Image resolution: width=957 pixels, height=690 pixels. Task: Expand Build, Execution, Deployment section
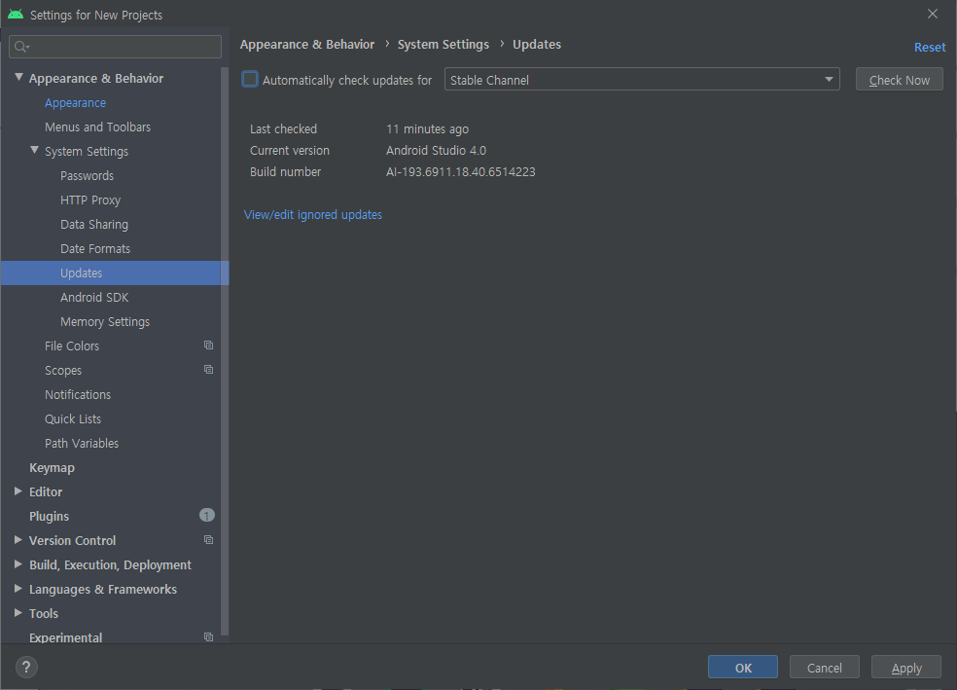[18, 564]
